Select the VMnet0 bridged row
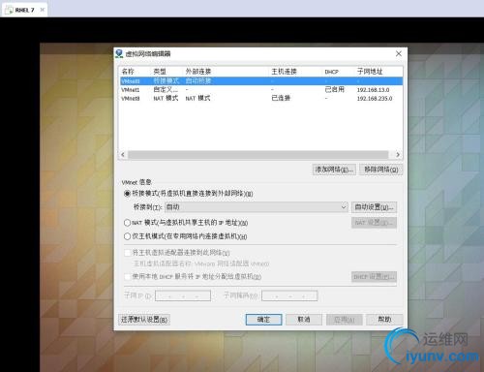484x372 pixels. (x=261, y=81)
